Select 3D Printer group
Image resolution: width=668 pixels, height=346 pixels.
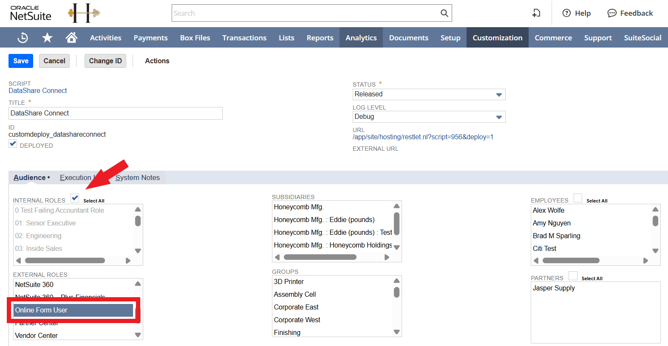(x=289, y=281)
